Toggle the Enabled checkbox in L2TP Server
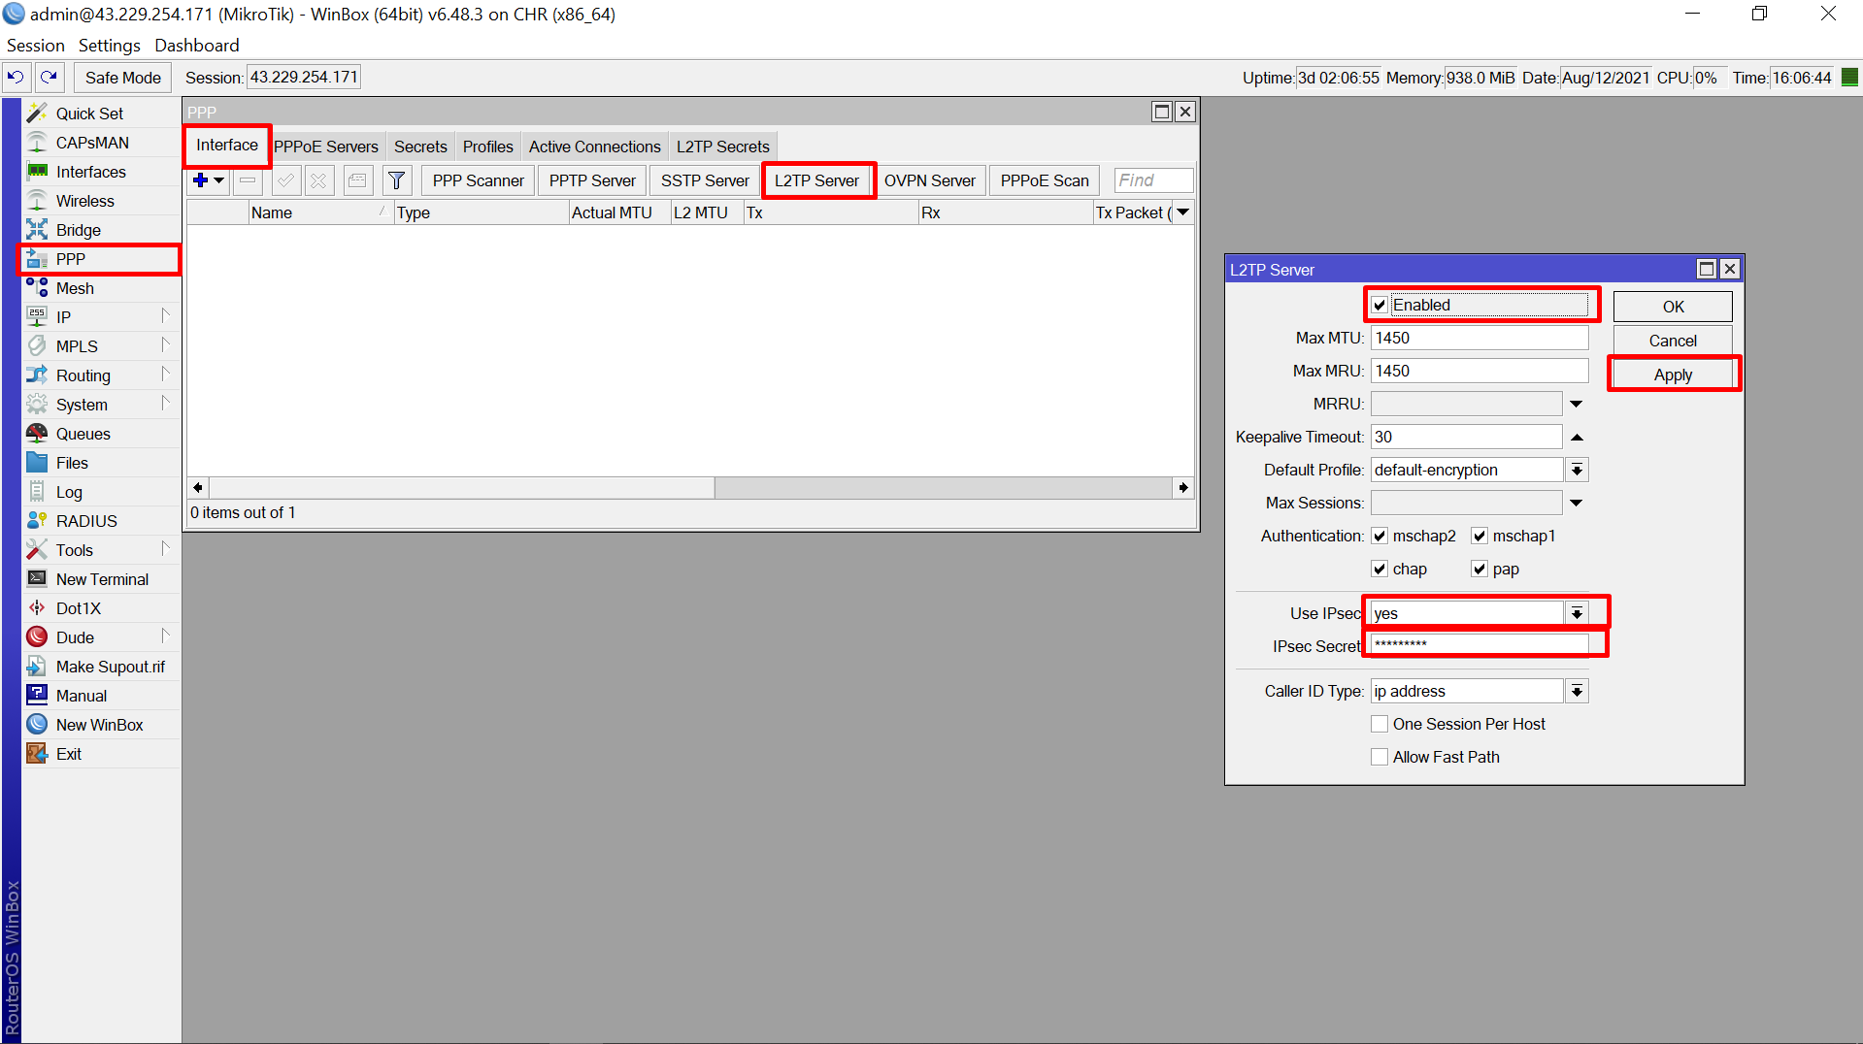Screen dimensions: 1863x1044 pyautogui.click(x=1380, y=305)
